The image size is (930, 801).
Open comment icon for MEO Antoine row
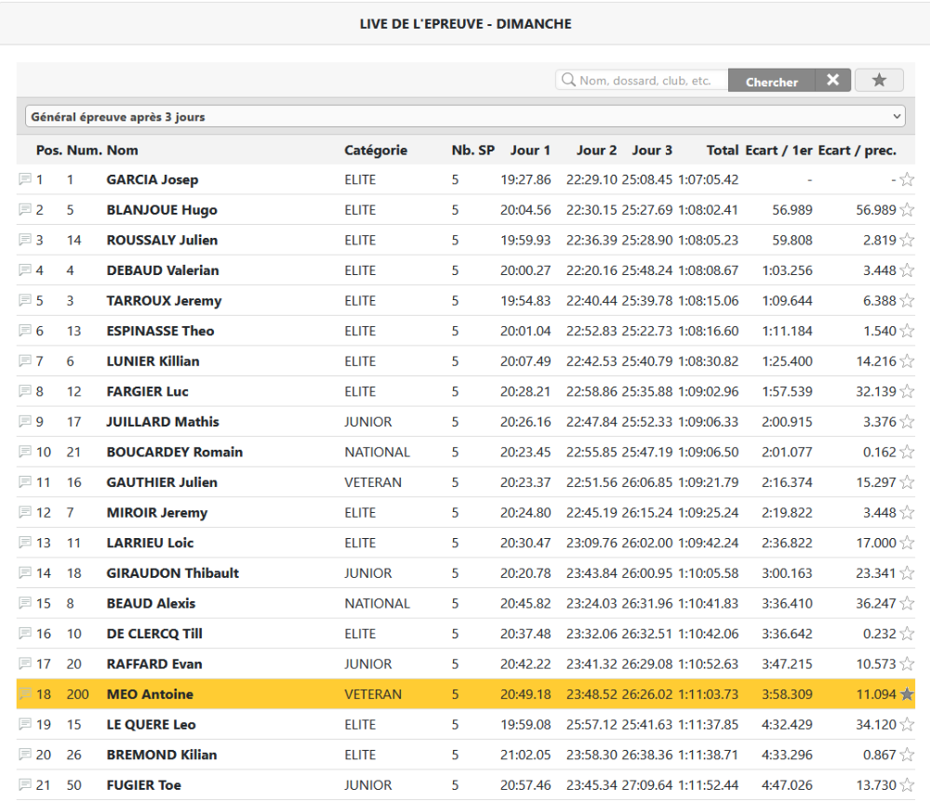25,692
